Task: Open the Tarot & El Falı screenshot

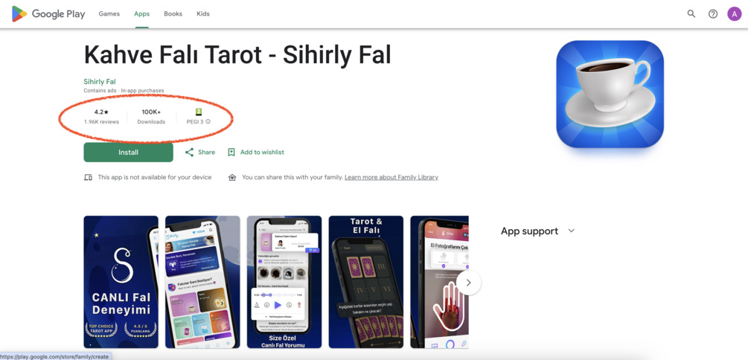Action: click(366, 282)
